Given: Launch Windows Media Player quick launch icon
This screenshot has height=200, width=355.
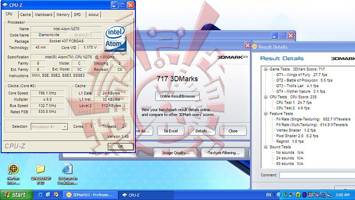Looking at the screenshot, I should pos(56,195).
